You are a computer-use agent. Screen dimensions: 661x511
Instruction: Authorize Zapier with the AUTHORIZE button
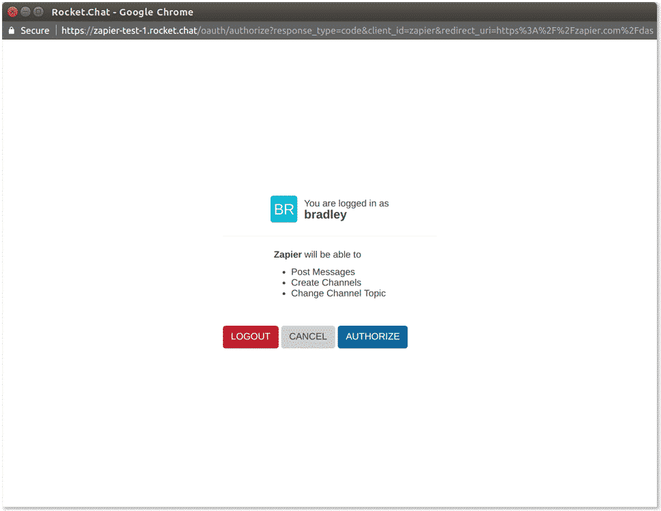372,337
